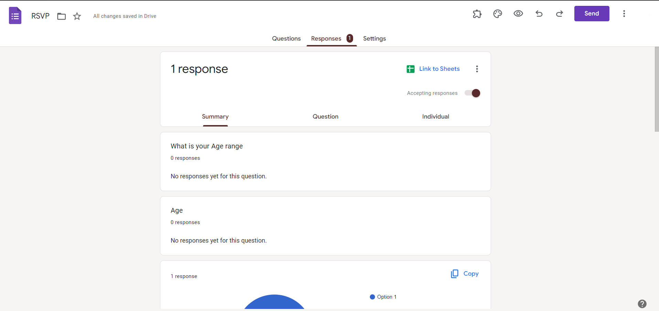659x311 pixels.
Task: Click the "Age" question title
Action: coord(177,210)
